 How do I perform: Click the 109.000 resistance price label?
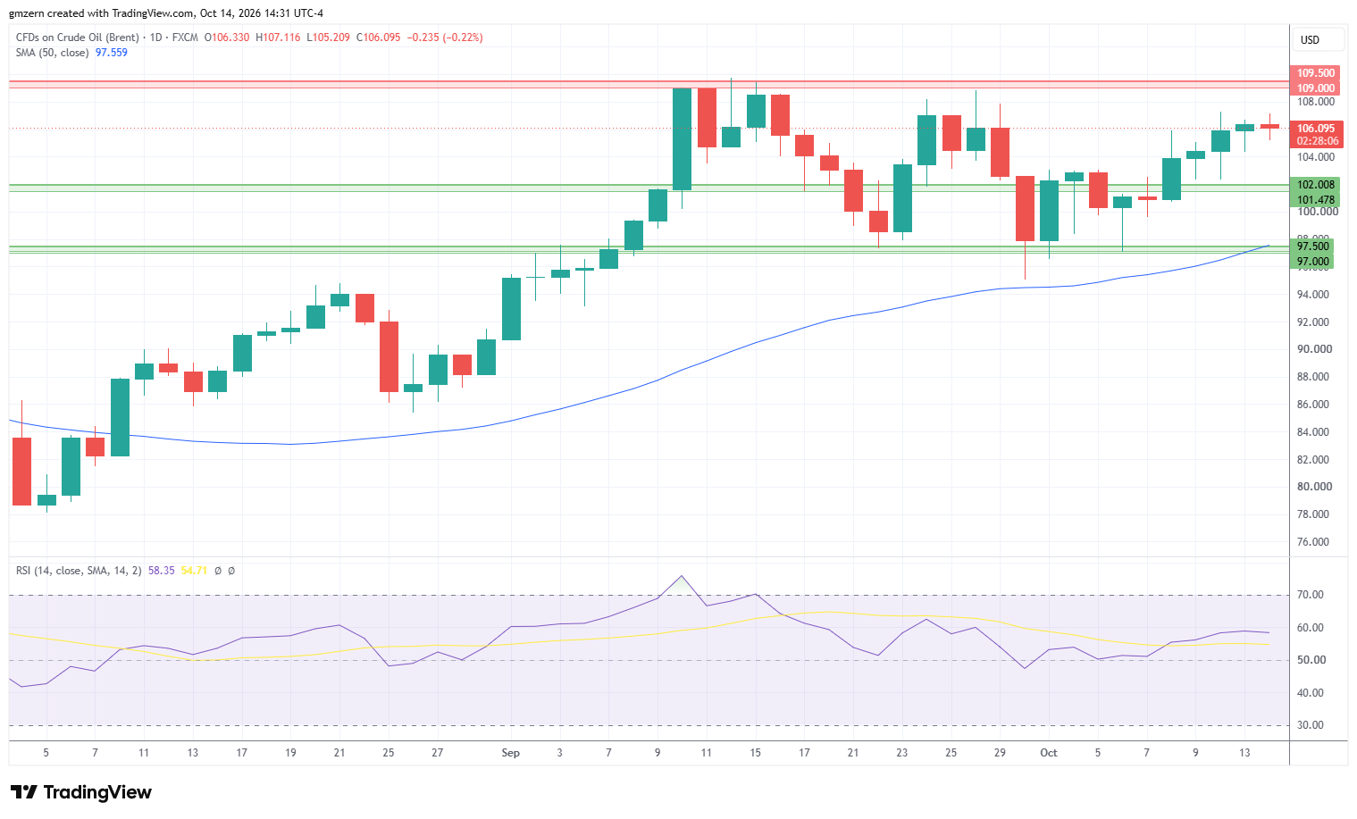tap(1316, 88)
